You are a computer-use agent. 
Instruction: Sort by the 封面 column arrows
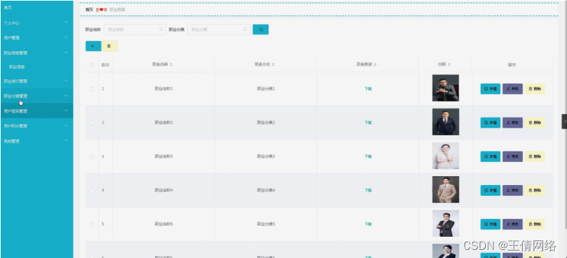[449, 64]
